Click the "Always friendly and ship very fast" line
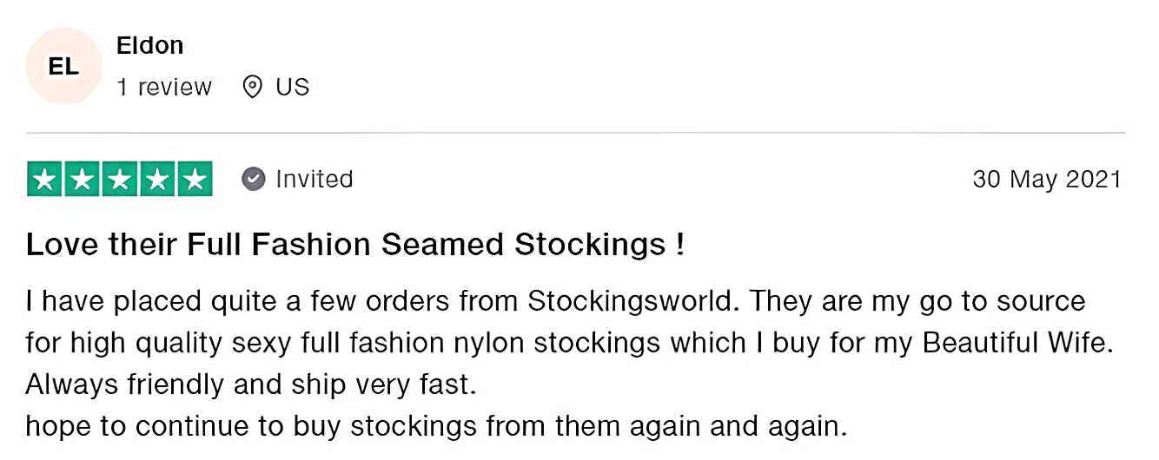This screenshot has height=460, width=1159. [x=251, y=384]
